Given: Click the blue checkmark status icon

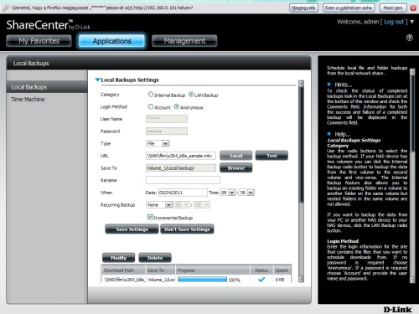Looking at the screenshot, I should point(261,280).
